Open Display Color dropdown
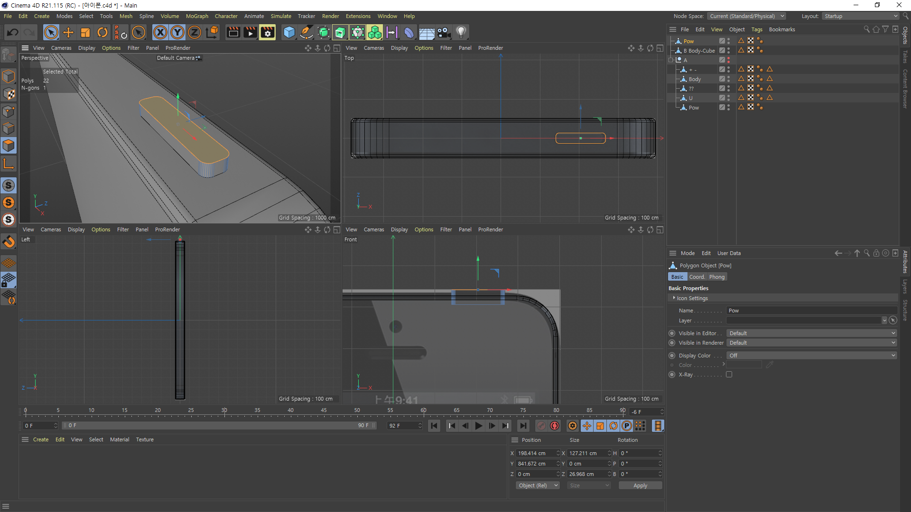 [811, 356]
